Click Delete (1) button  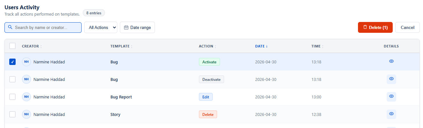tap(375, 27)
